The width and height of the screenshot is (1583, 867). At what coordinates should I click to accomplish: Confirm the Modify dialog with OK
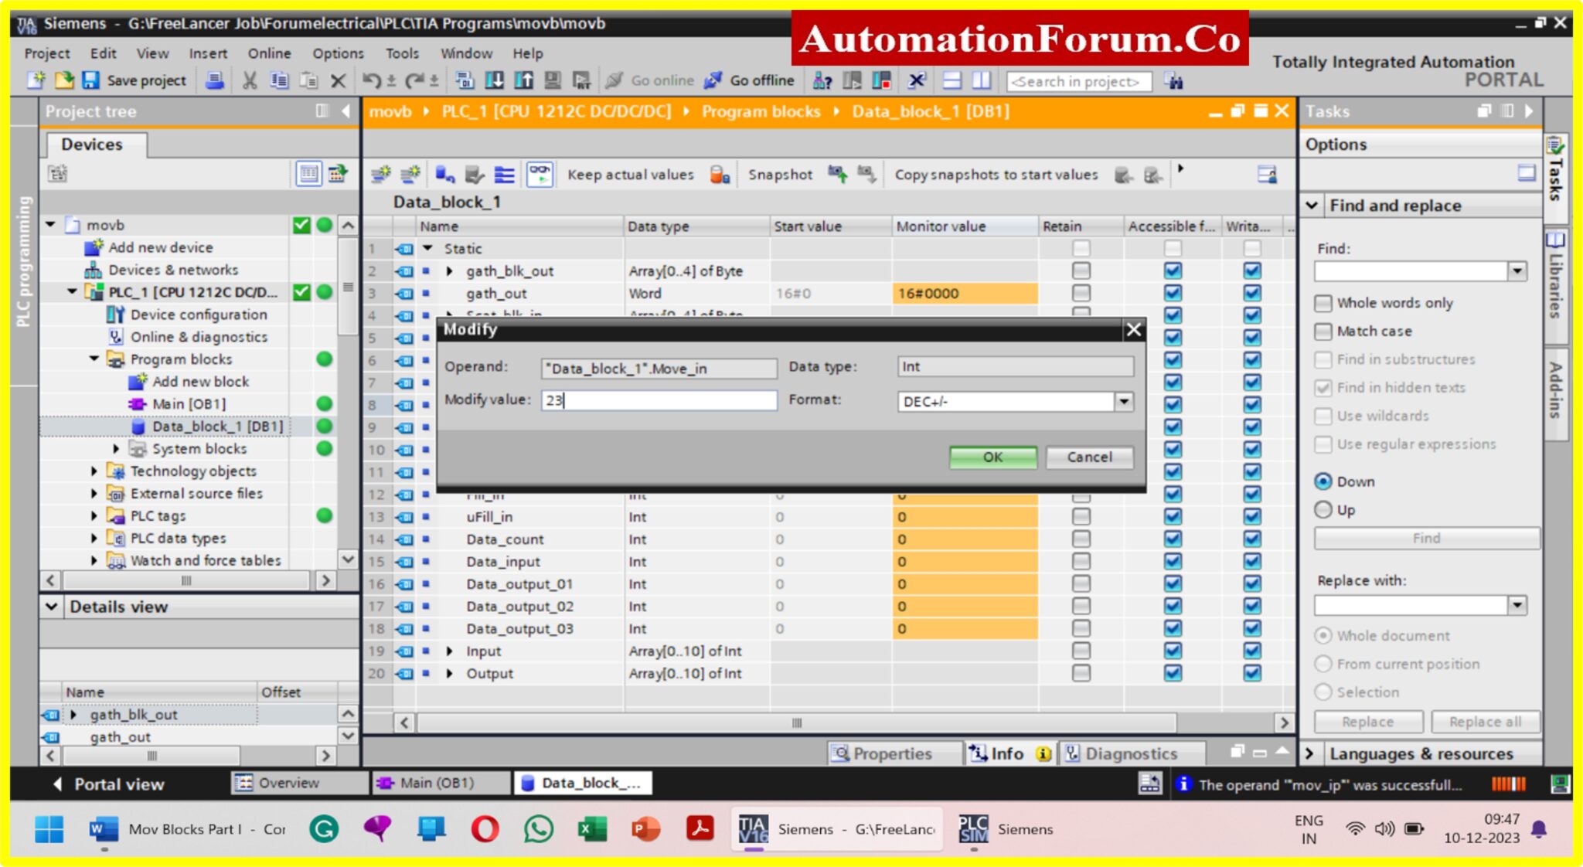[x=992, y=457]
